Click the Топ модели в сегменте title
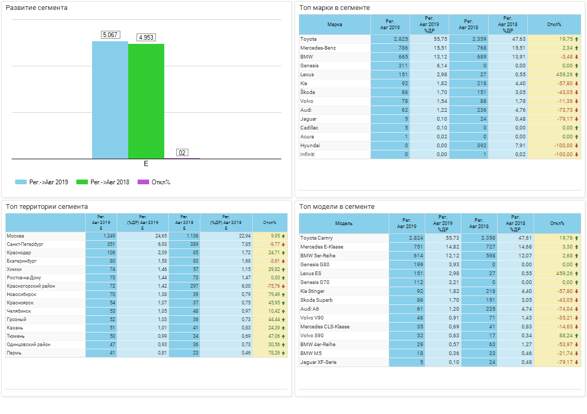The height and width of the screenshot is (414, 587). (336, 207)
